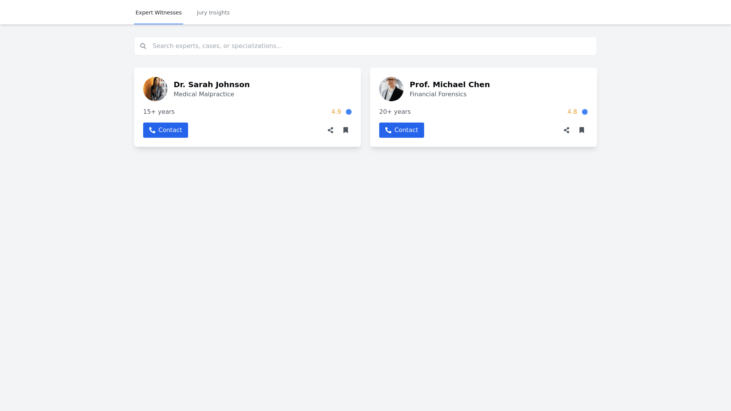Click phone icon in Michael Chen's Contact button

click(x=388, y=130)
